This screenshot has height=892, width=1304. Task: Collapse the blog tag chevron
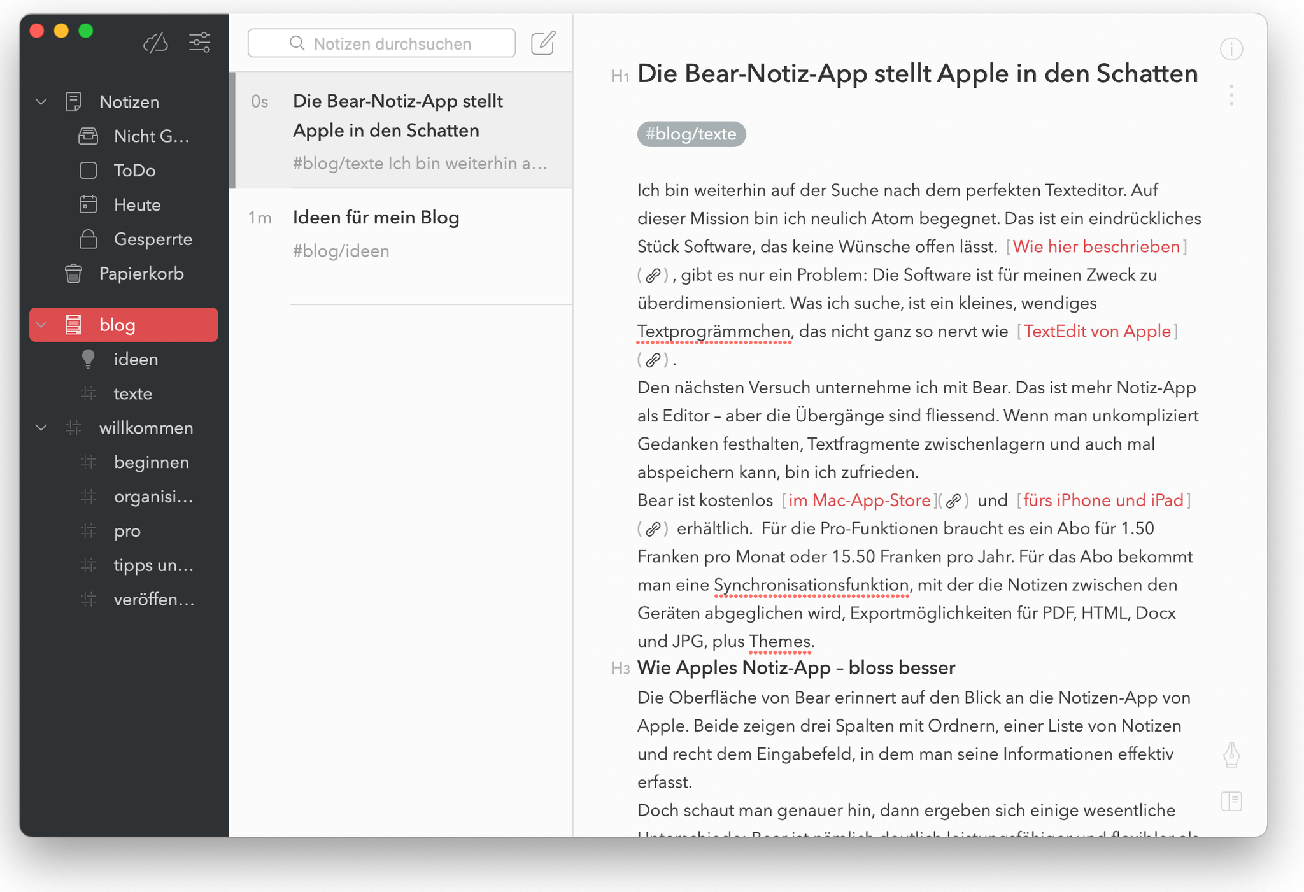coord(41,325)
